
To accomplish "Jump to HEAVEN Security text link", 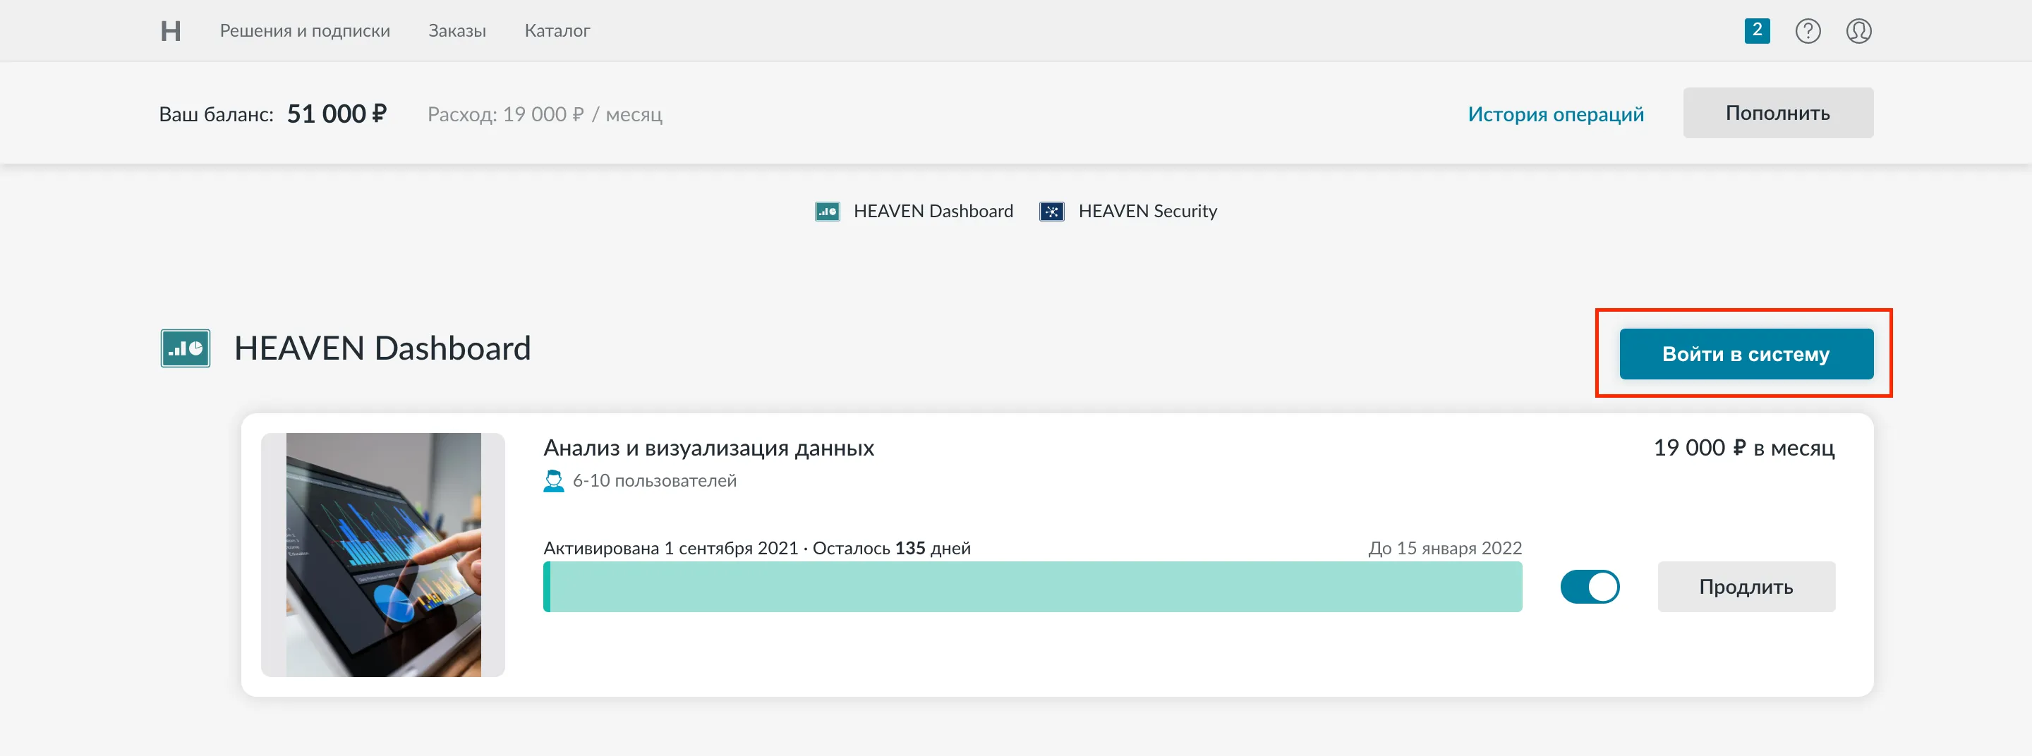I will tap(1147, 212).
